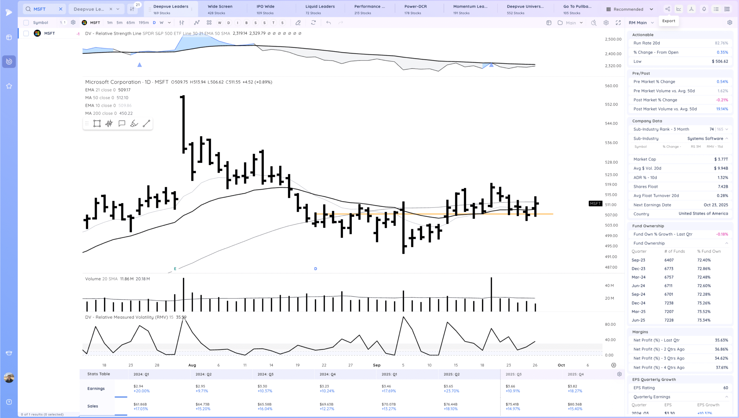739x418 pixels.
Task: Open the favorites star in left sidebar
Action: [9, 86]
